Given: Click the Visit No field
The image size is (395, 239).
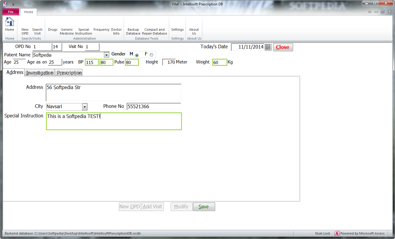Looking at the screenshot, I should [x=92, y=47].
